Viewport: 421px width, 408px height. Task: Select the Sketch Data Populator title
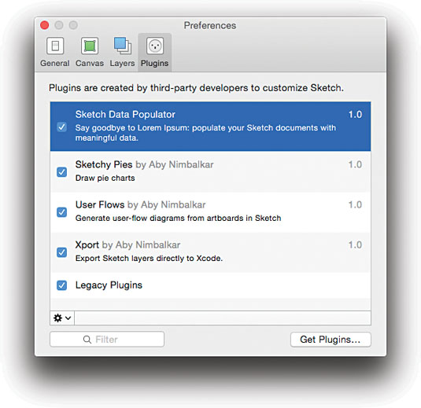pos(125,115)
